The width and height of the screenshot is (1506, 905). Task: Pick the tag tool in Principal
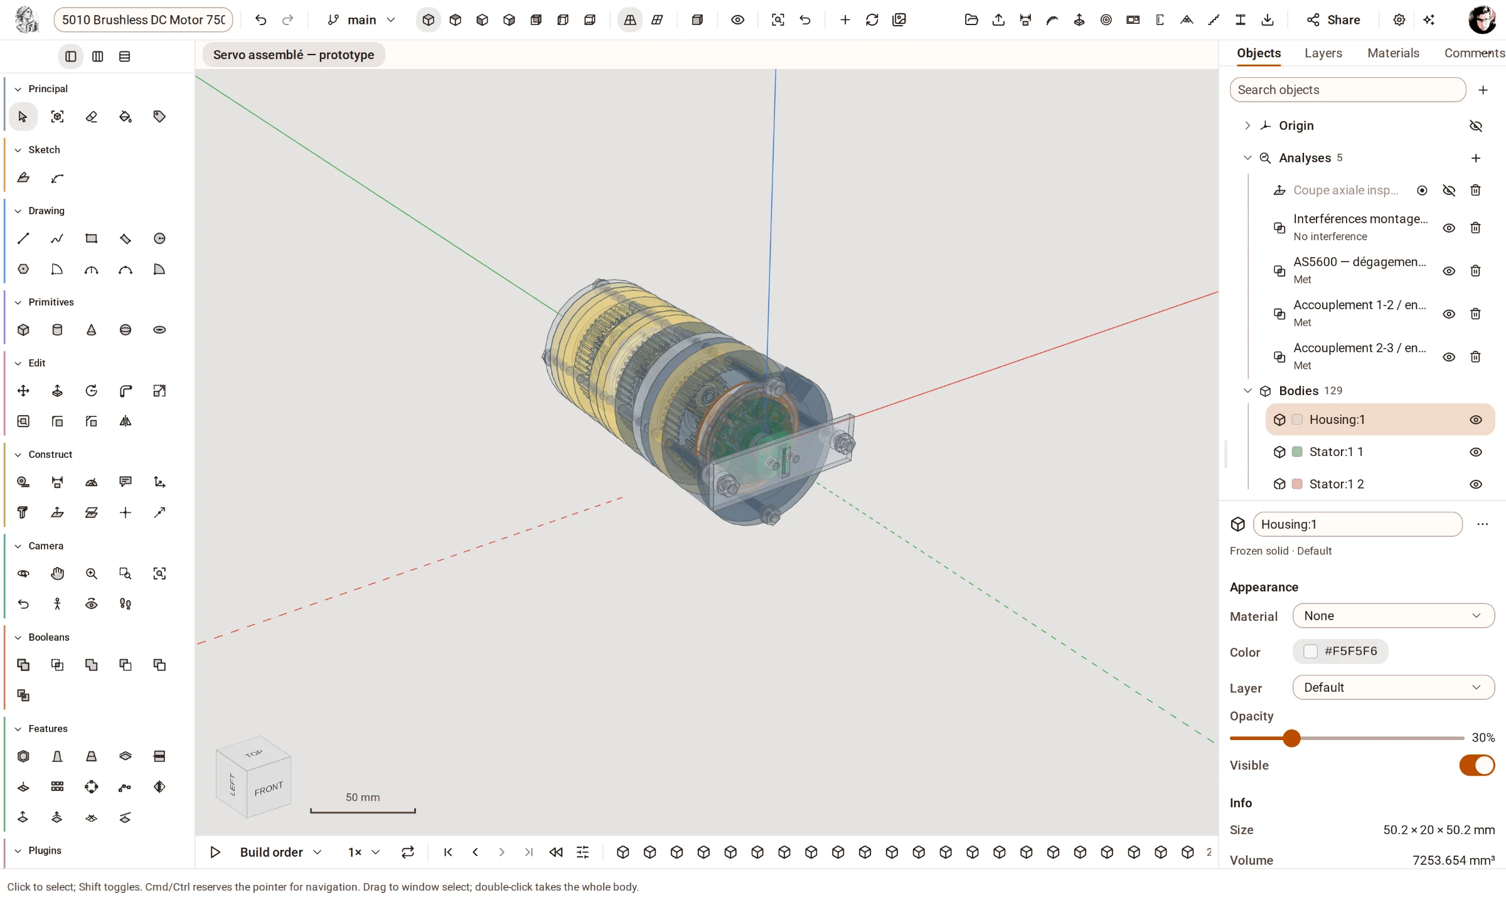(x=159, y=117)
